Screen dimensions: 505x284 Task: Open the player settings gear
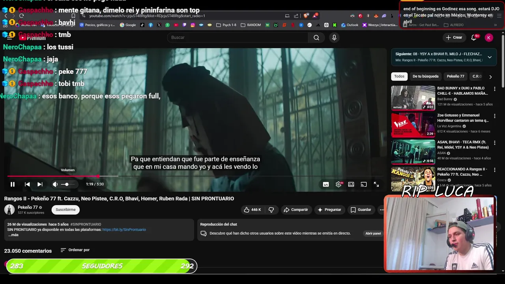339,184
